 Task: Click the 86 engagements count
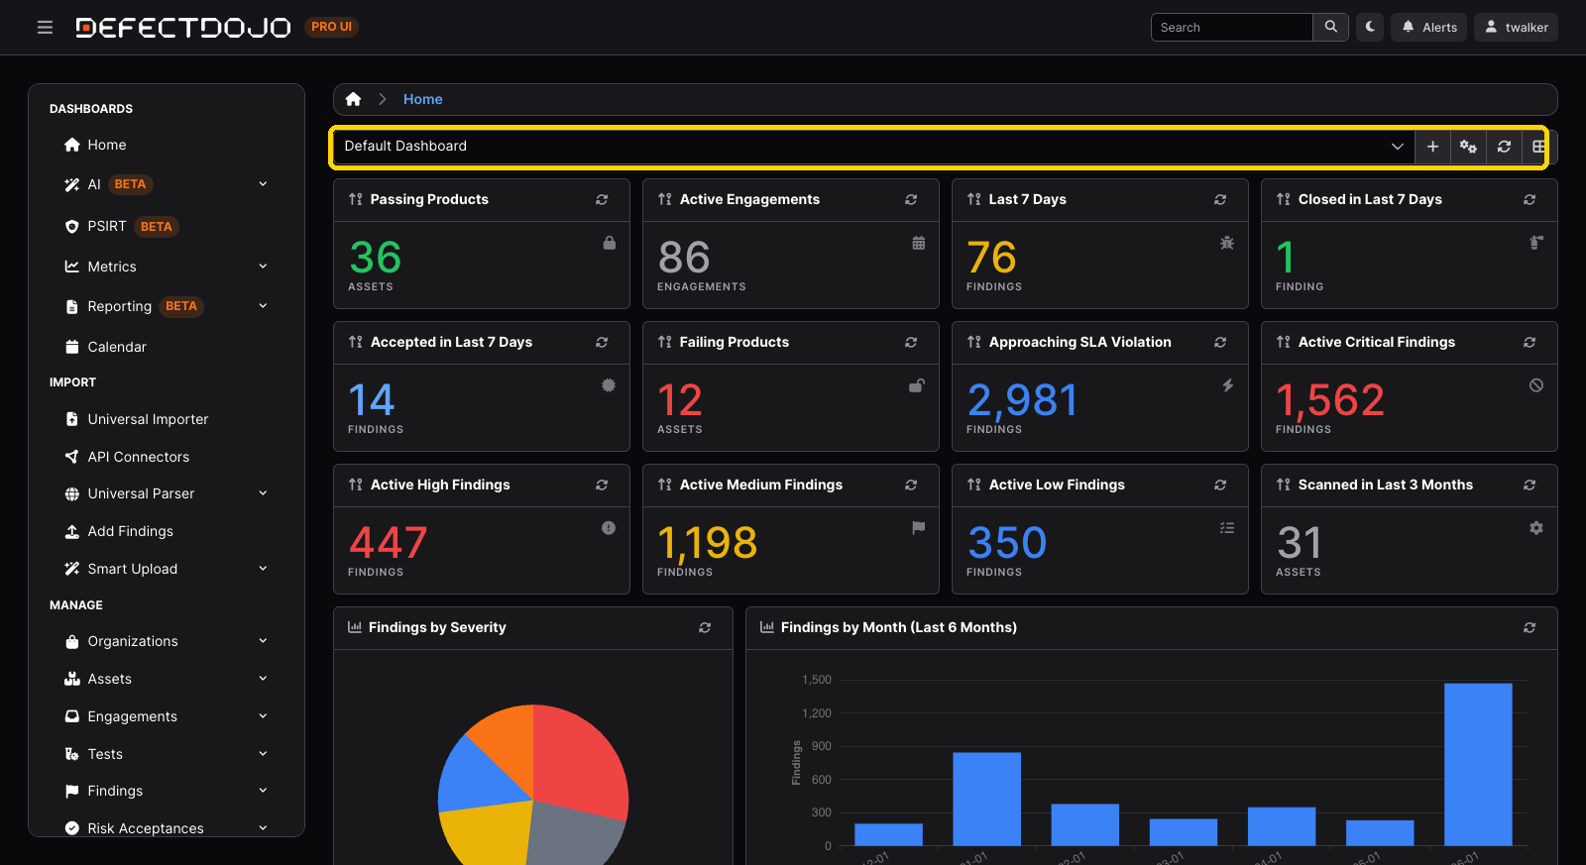pos(685,258)
